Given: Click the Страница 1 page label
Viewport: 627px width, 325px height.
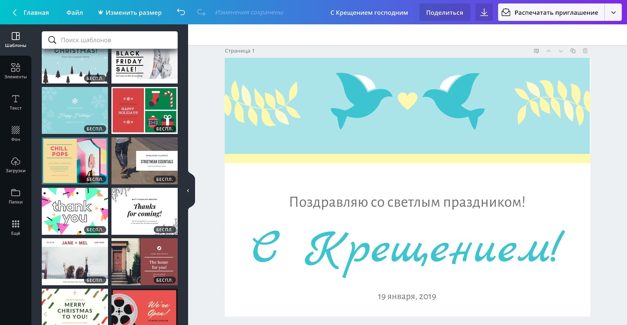Looking at the screenshot, I should click(x=239, y=51).
